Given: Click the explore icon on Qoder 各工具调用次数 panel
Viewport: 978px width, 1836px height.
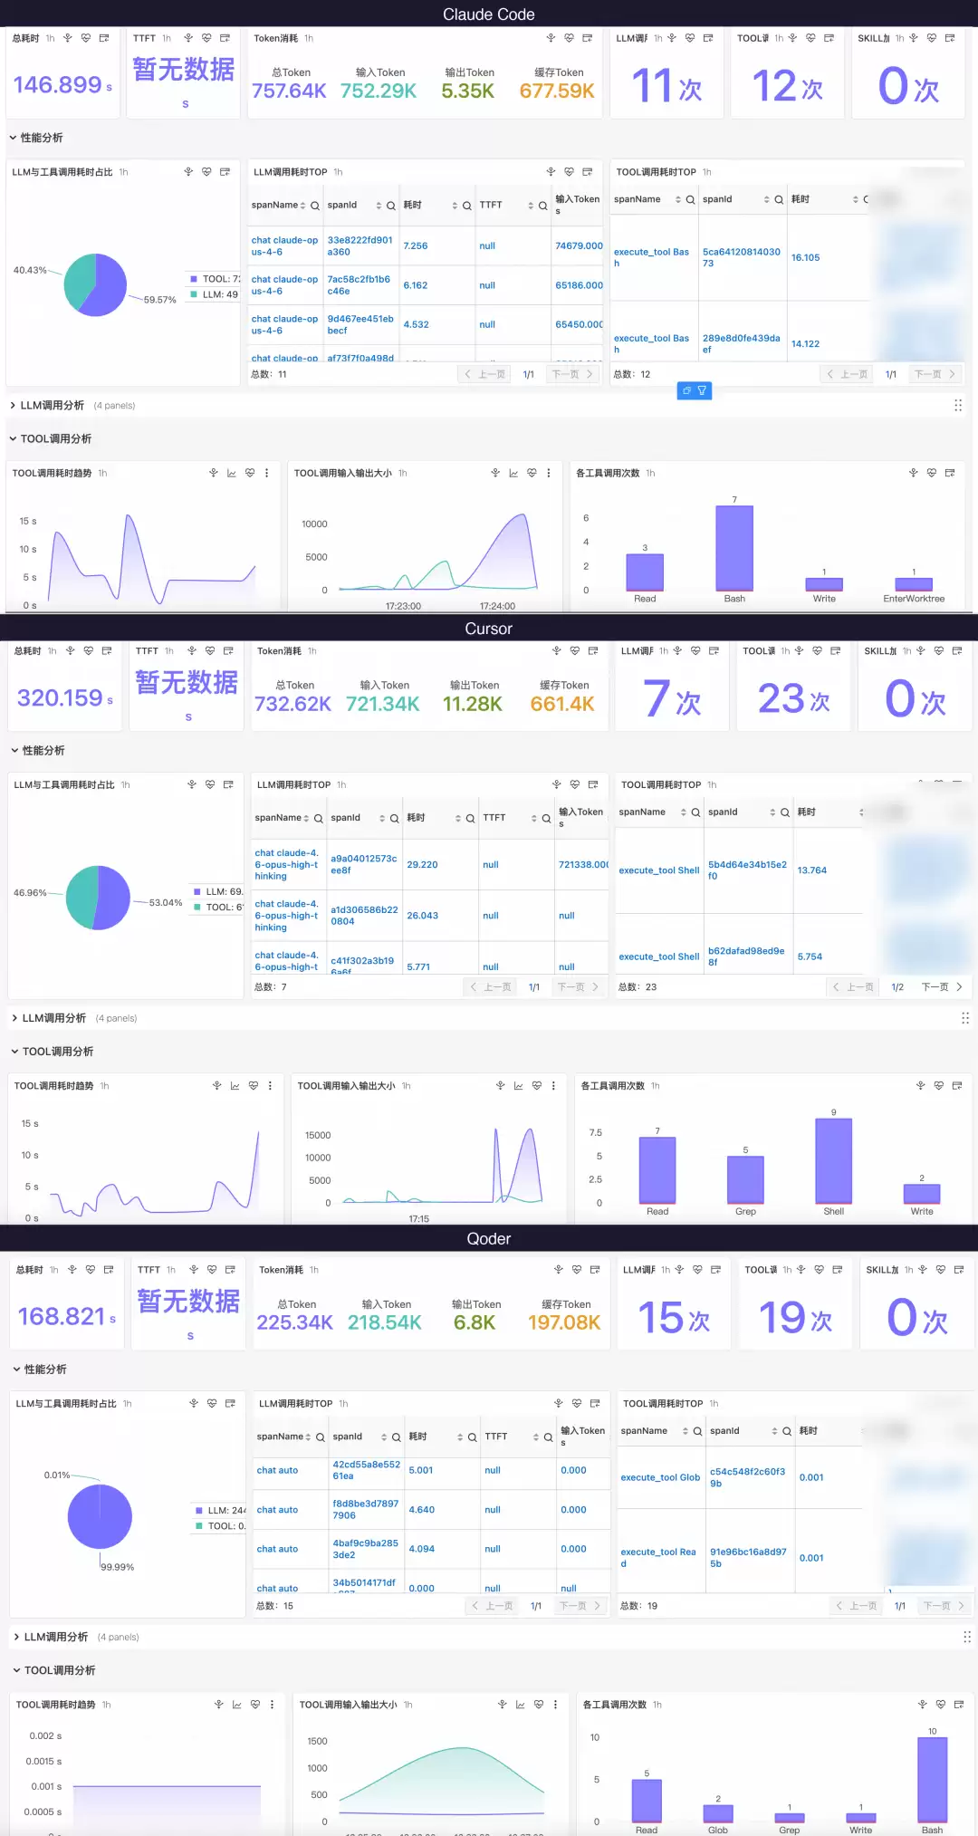Looking at the screenshot, I should [923, 1704].
